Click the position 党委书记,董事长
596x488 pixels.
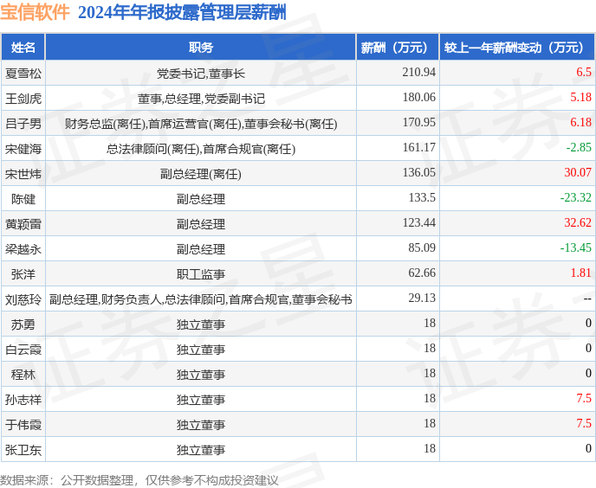[201, 74]
